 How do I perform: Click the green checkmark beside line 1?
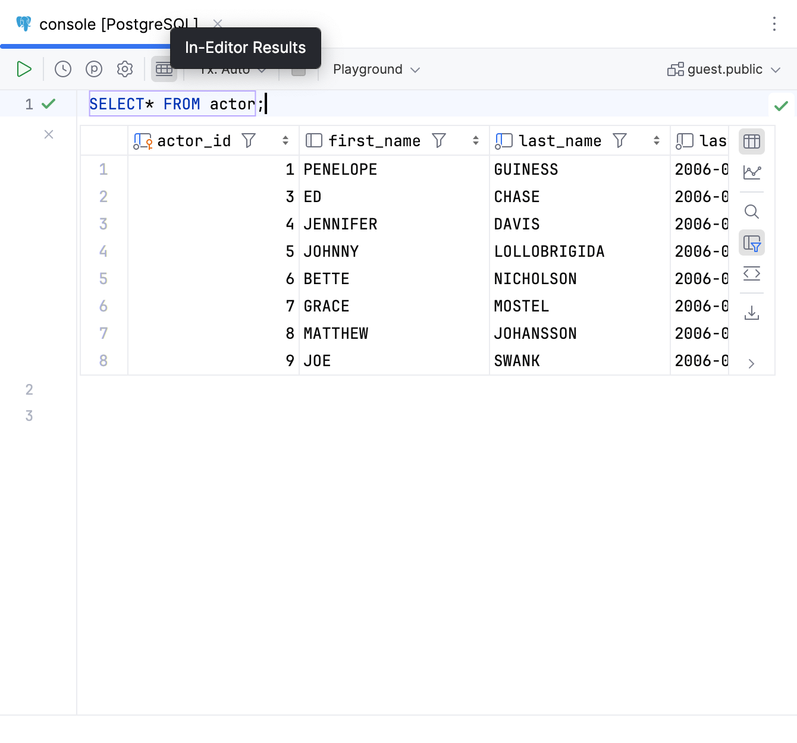49,103
